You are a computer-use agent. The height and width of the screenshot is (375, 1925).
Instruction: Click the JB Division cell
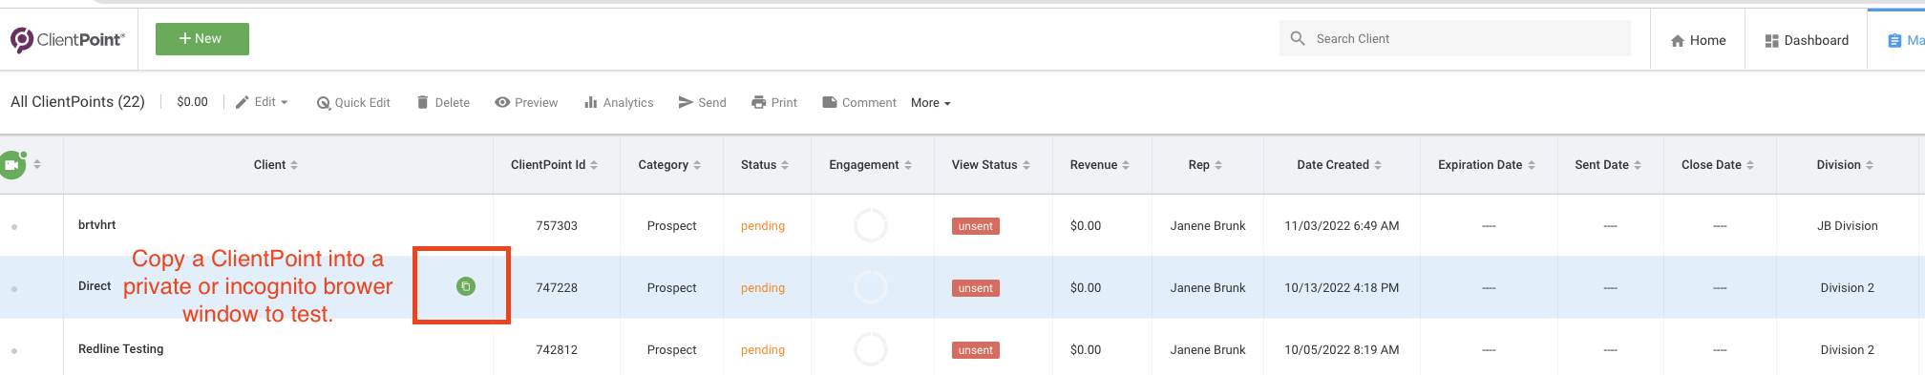point(1848,226)
